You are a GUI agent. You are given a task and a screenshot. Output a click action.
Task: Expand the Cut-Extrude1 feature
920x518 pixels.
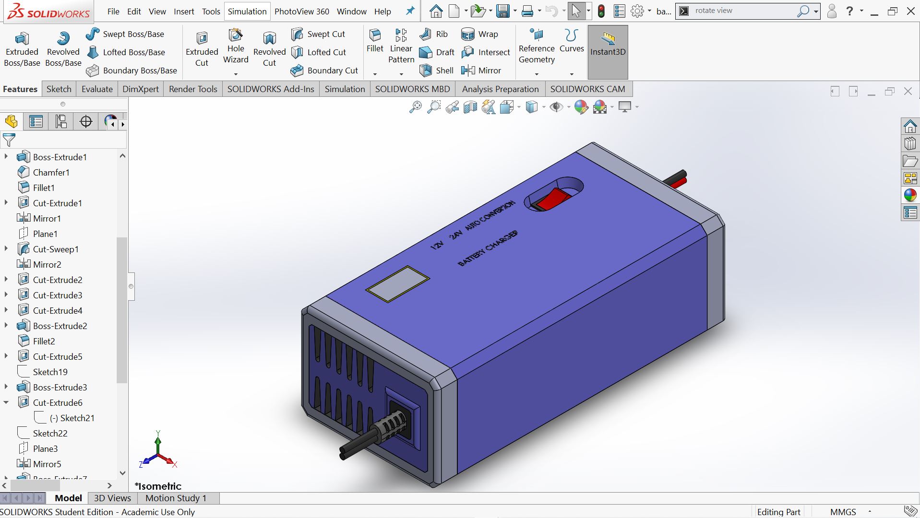(6, 203)
